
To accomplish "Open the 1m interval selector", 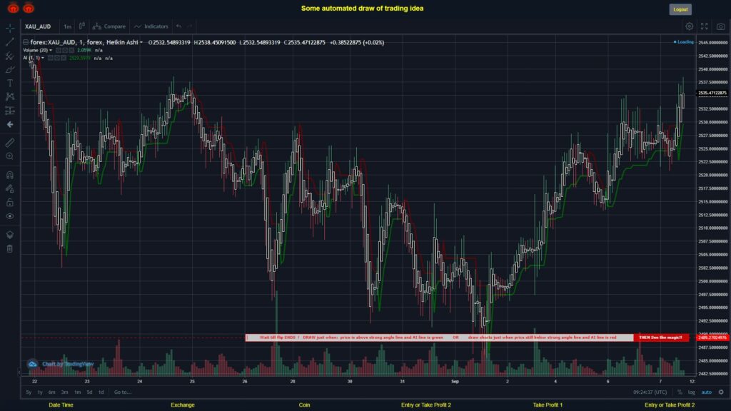I will tap(68, 26).
